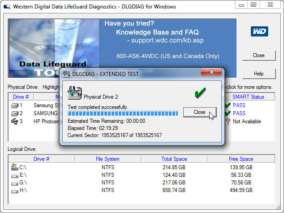Screen dimensions: 284x213
Task: Click Drive # header in Logical Drive list
Action: (42, 159)
